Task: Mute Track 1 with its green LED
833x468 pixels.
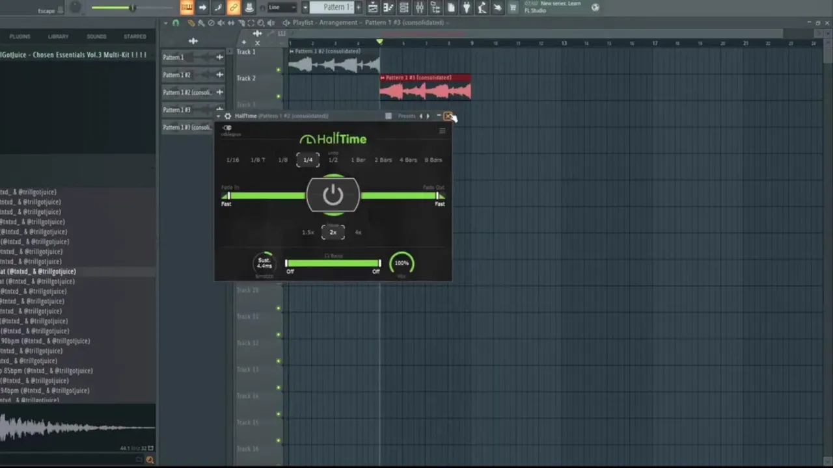Action: click(x=279, y=70)
